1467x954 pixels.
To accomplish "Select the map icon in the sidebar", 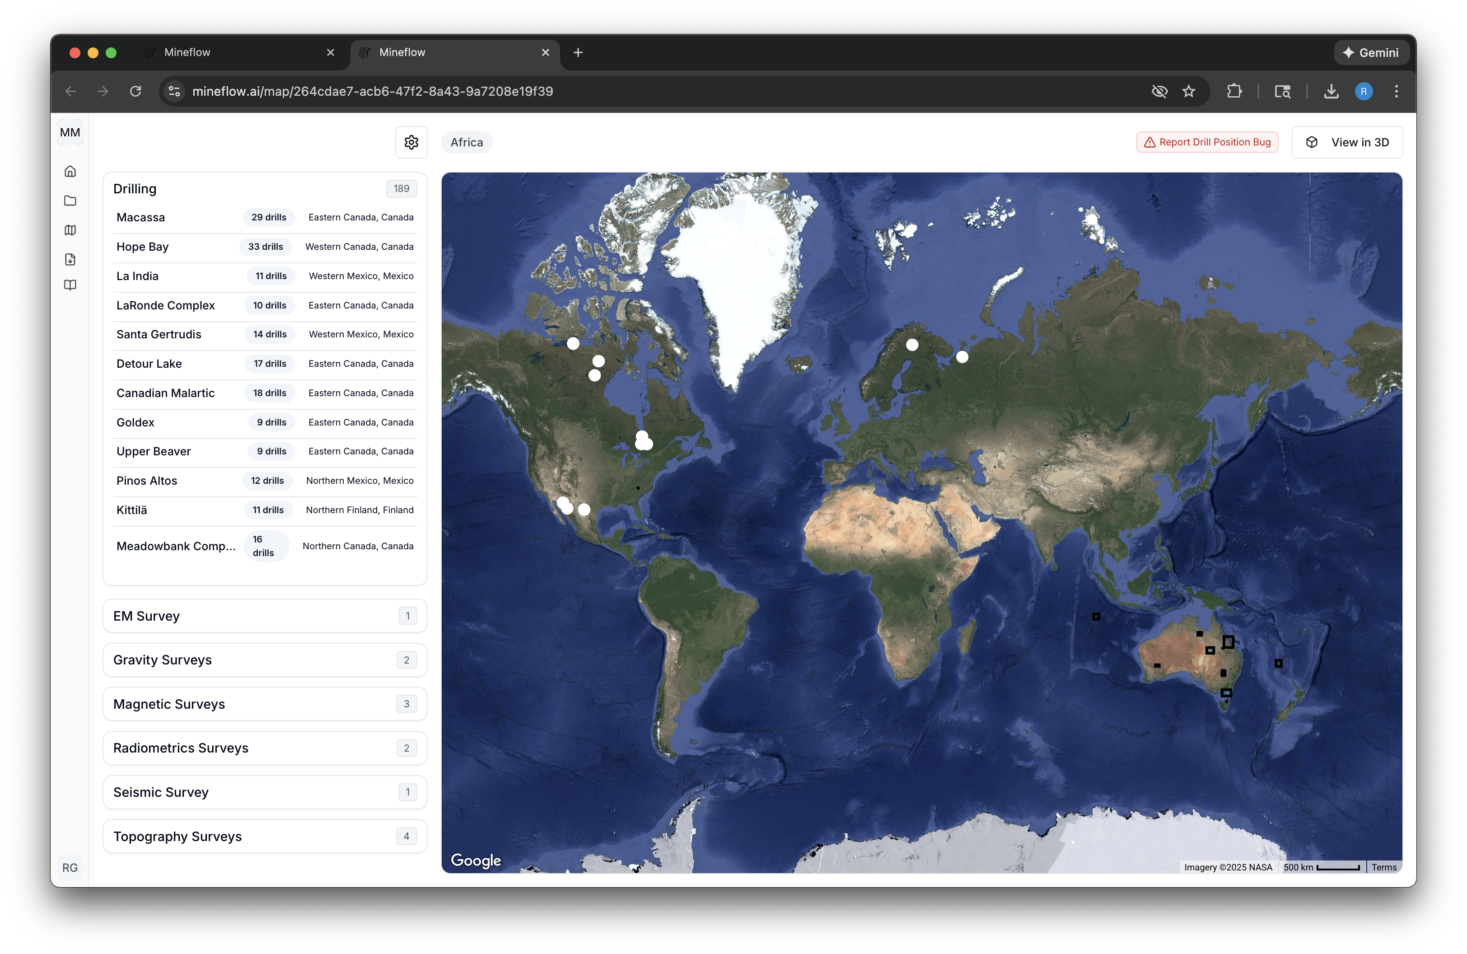I will (x=70, y=230).
